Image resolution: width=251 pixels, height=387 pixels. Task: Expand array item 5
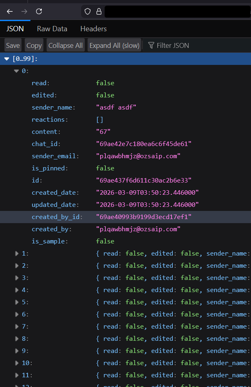click(x=17, y=302)
